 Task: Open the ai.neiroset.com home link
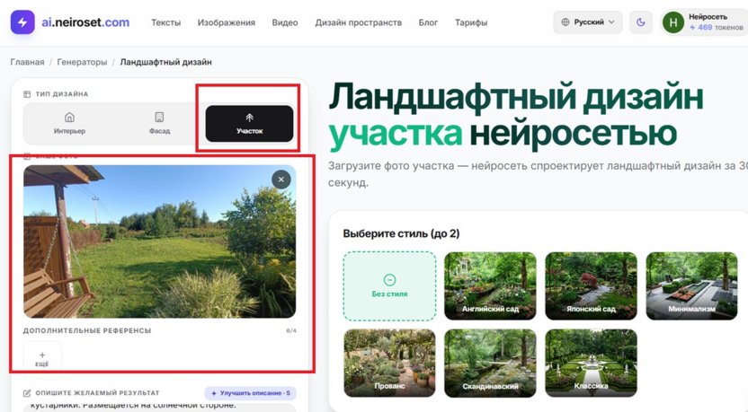coord(85,22)
